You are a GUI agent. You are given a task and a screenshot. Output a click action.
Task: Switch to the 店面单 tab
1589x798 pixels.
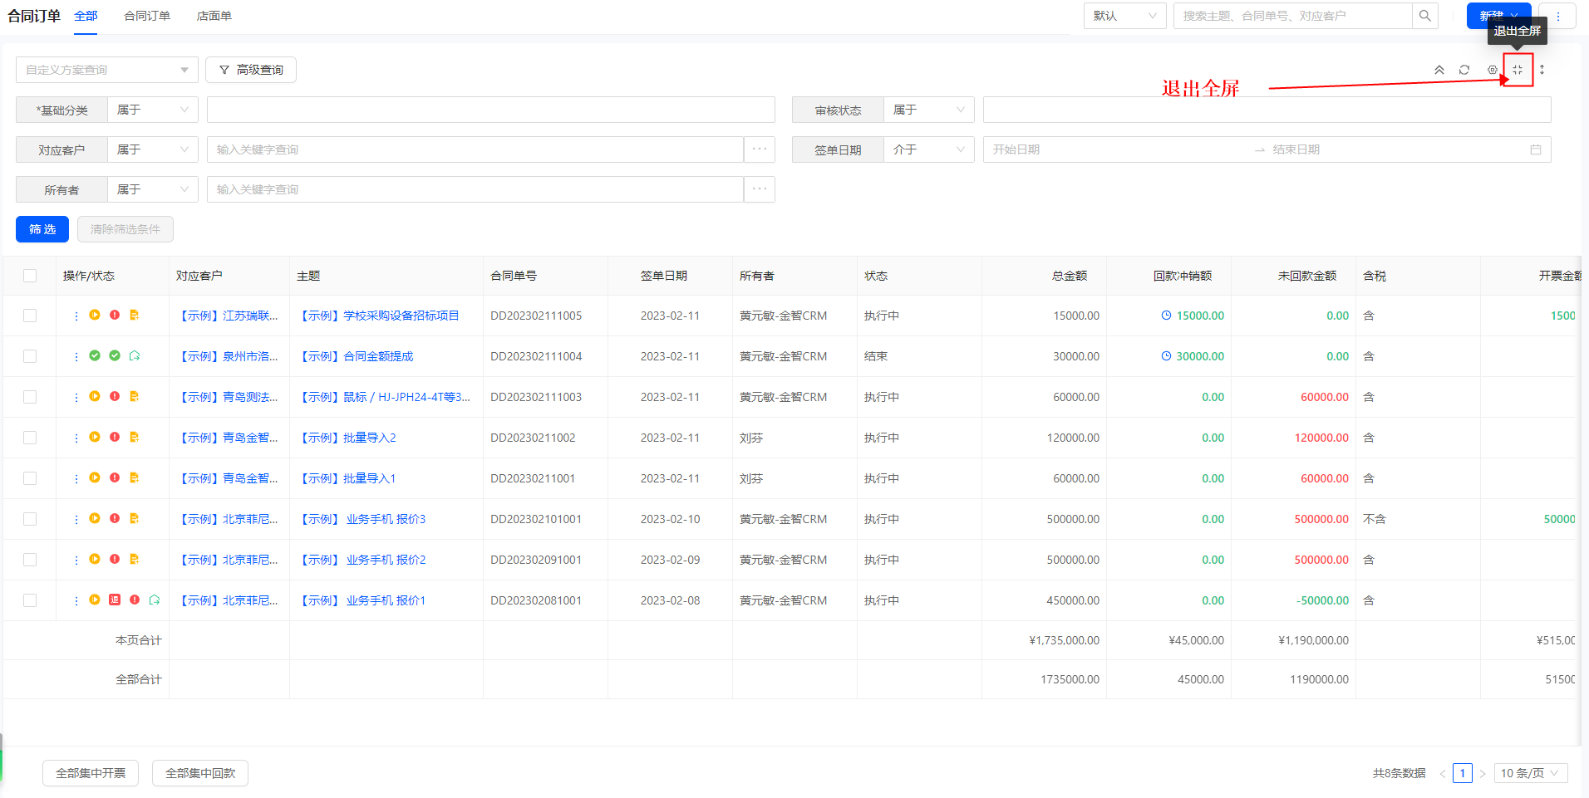[x=214, y=16]
